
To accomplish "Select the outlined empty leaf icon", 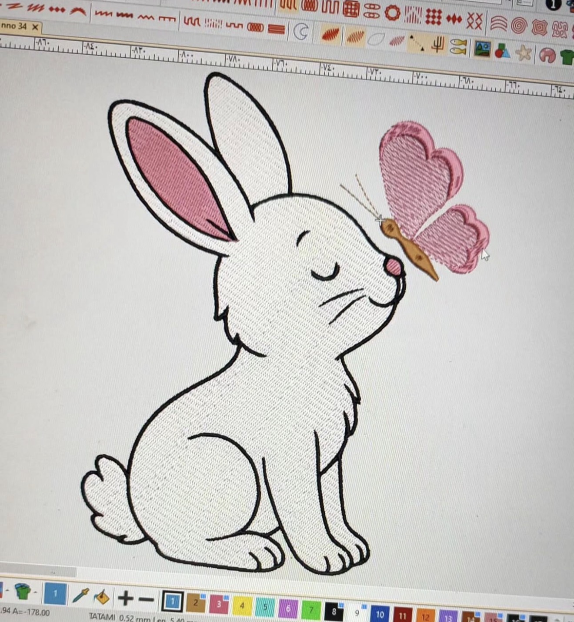I will pyautogui.click(x=376, y=39).
